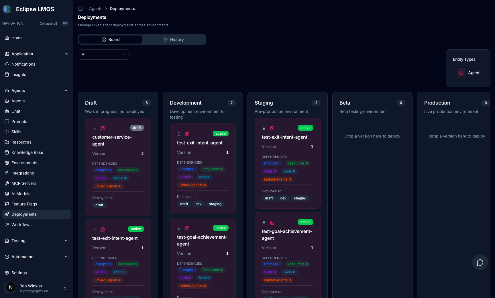Click the Agents breadcrumb link

tap(96, 9)
